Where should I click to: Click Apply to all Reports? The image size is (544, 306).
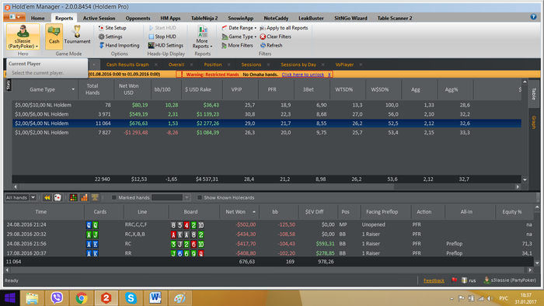coord(284,28)
